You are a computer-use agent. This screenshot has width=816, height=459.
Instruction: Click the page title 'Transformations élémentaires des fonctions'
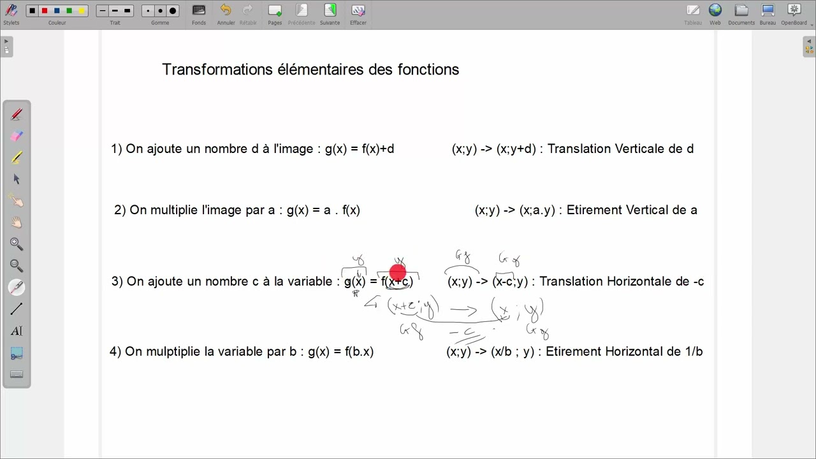(310, 69)
